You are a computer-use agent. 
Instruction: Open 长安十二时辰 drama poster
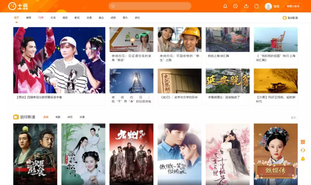point(35,154)
